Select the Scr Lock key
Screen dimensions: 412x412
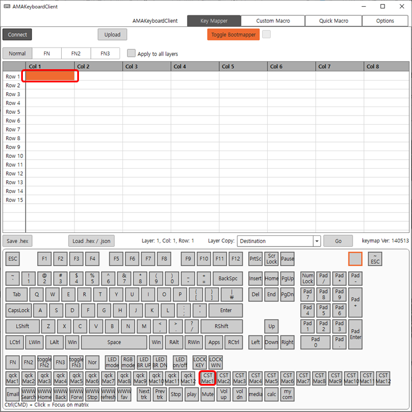pyautogui.click(x=271, y=259)
